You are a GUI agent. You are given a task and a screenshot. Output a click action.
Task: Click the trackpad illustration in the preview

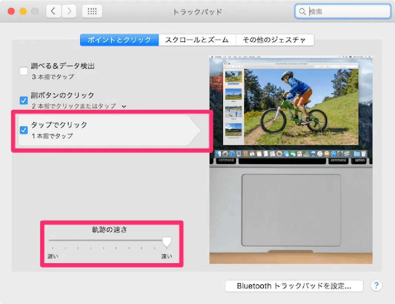pyautogui.click(x=291, y=210)
